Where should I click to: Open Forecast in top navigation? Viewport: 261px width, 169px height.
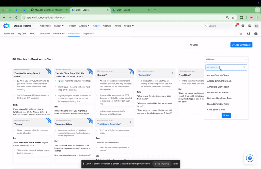tap(71, 26)
